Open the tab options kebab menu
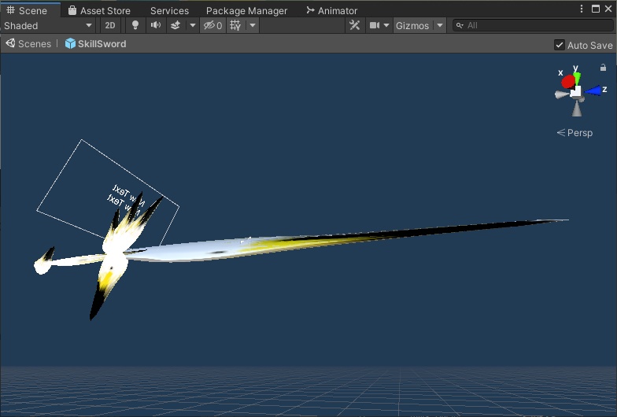 coord(582,9)
